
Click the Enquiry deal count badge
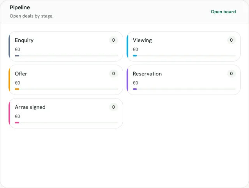coord(113,40)
